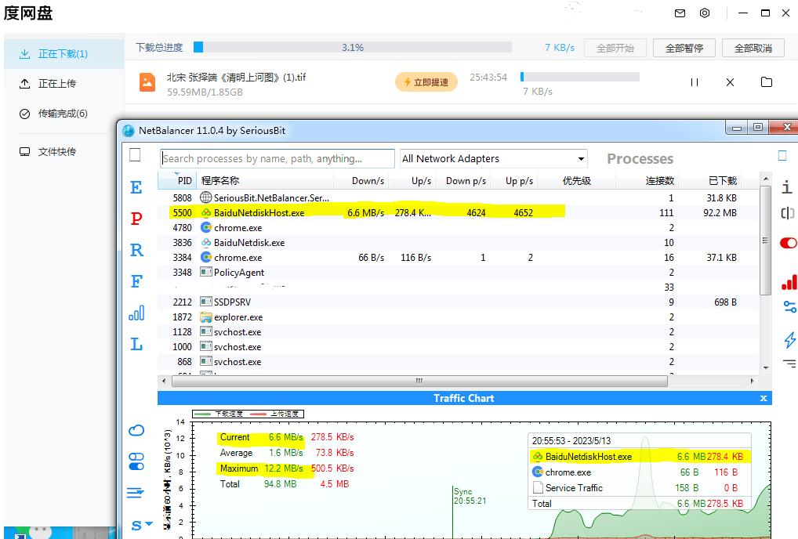Pause the 清明上河图 download

(x=694, y=82)
